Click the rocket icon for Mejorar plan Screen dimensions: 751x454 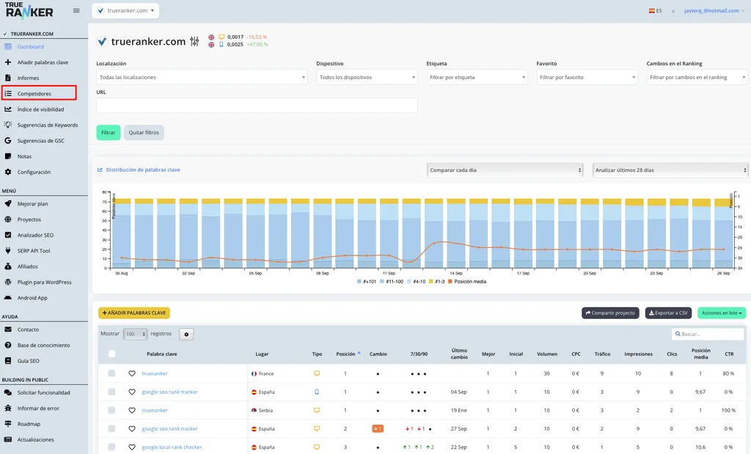tap(7, 204)
